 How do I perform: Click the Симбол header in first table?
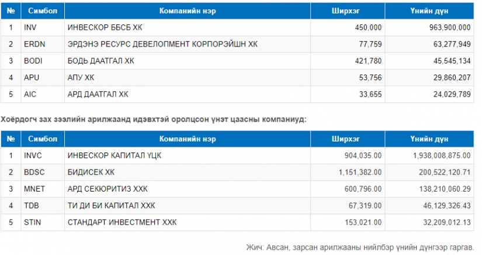[43, 11]
